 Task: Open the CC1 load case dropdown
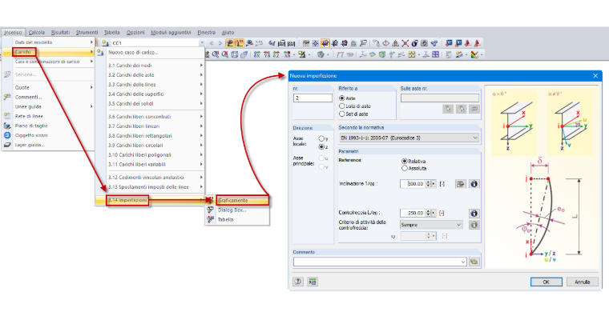tap(202, 43)
